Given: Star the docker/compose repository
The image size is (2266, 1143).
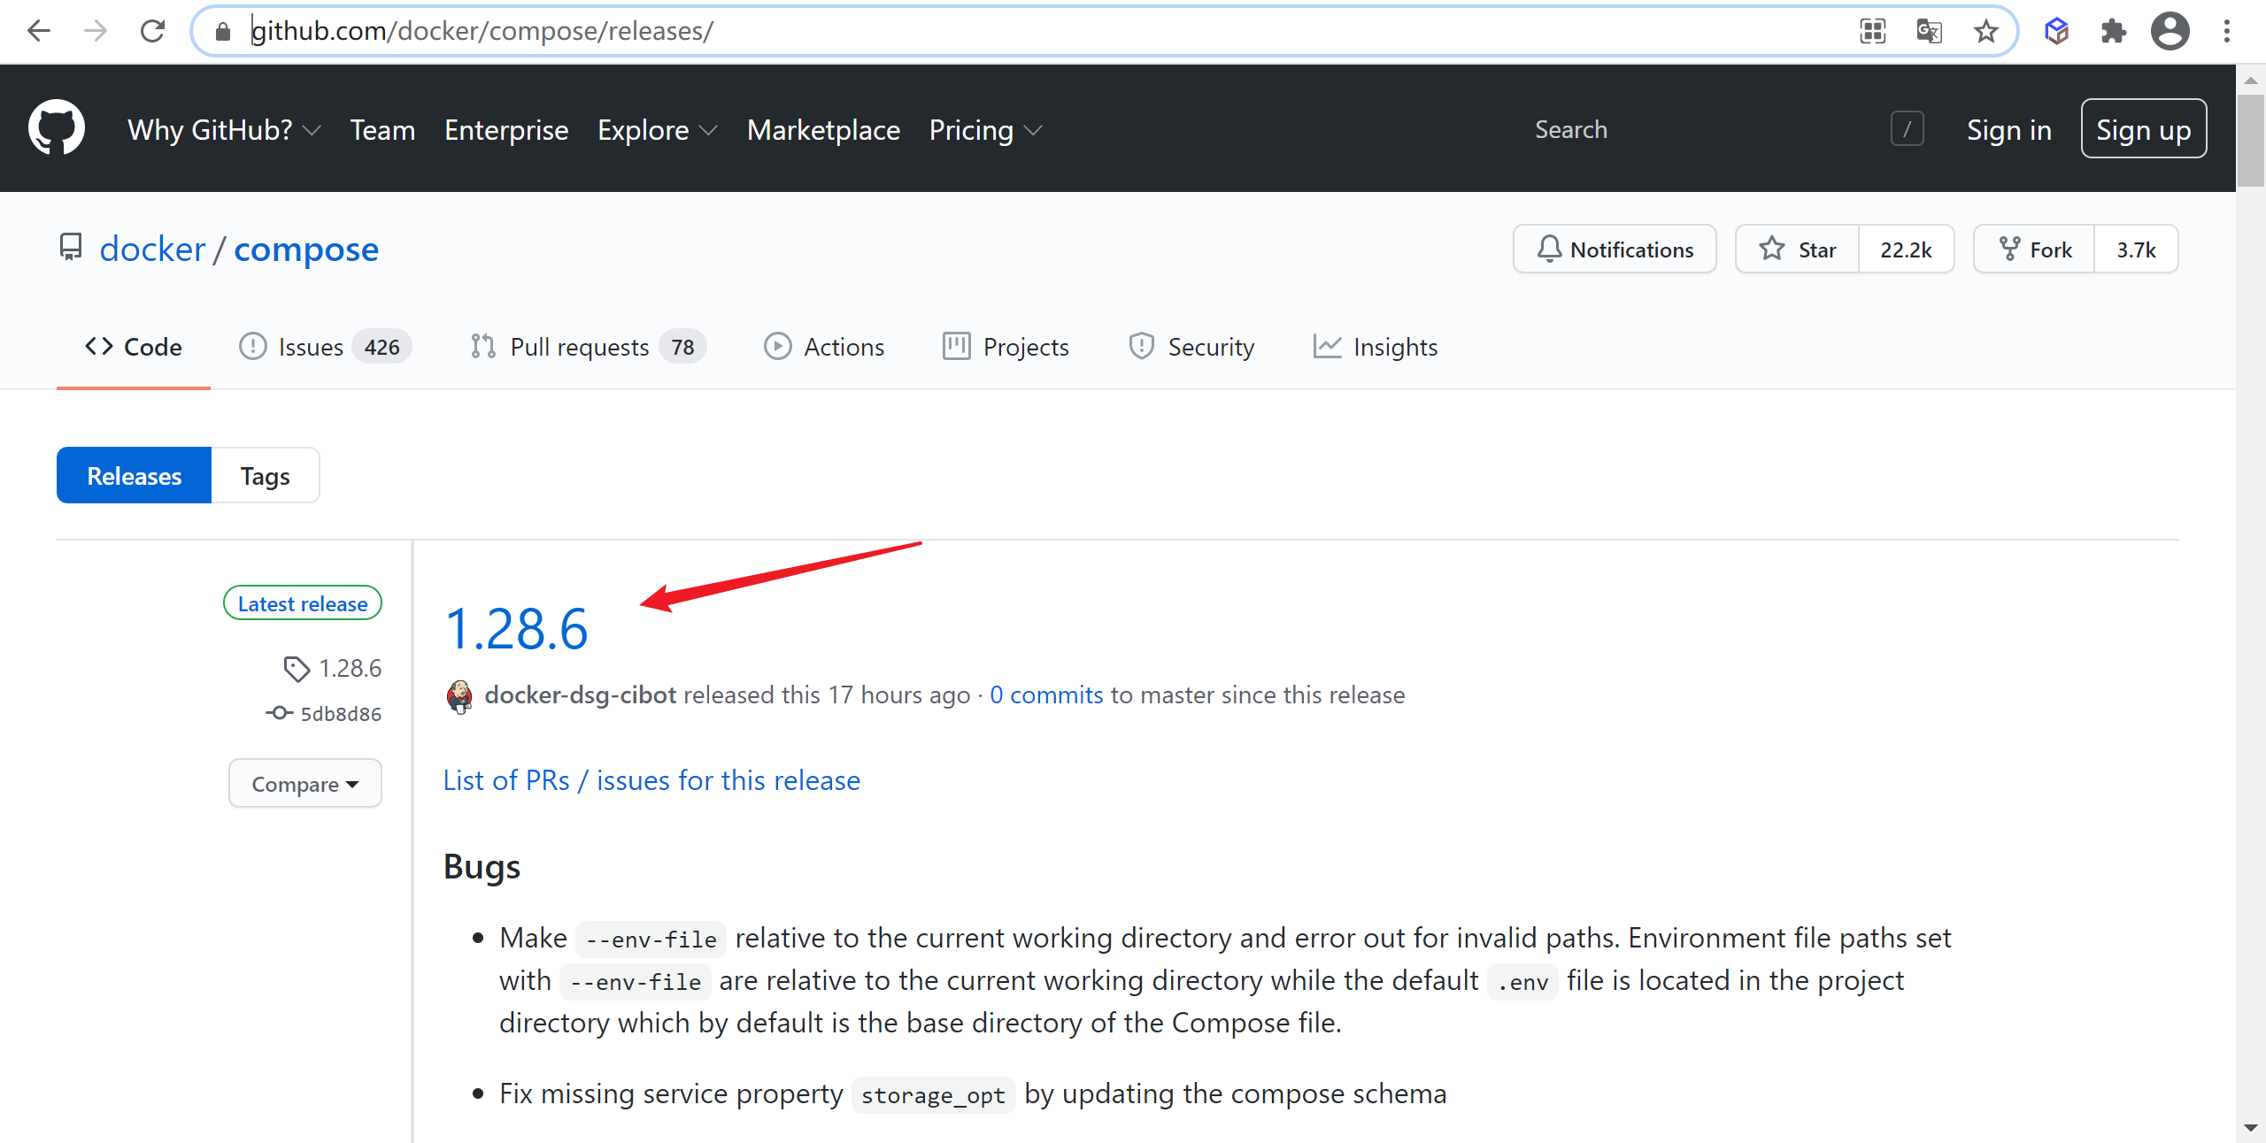Looking at the screenshot, I should pos(1797,249).
